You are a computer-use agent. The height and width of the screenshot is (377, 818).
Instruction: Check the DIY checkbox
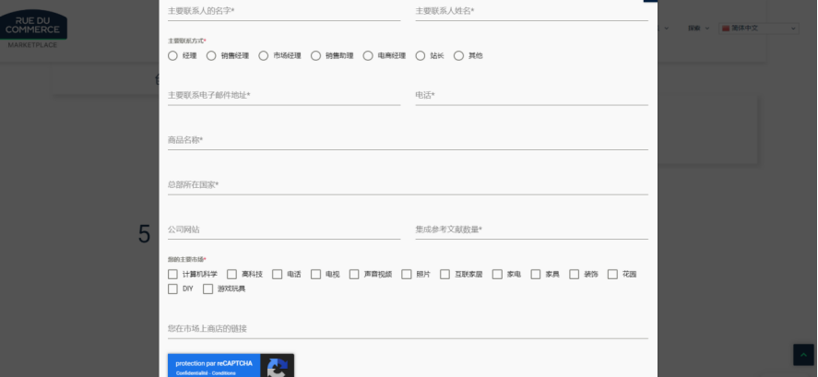172,289
